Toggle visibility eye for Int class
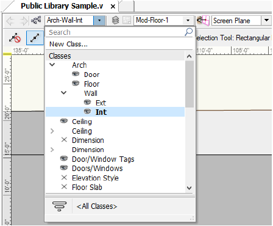 coord(88,111)
